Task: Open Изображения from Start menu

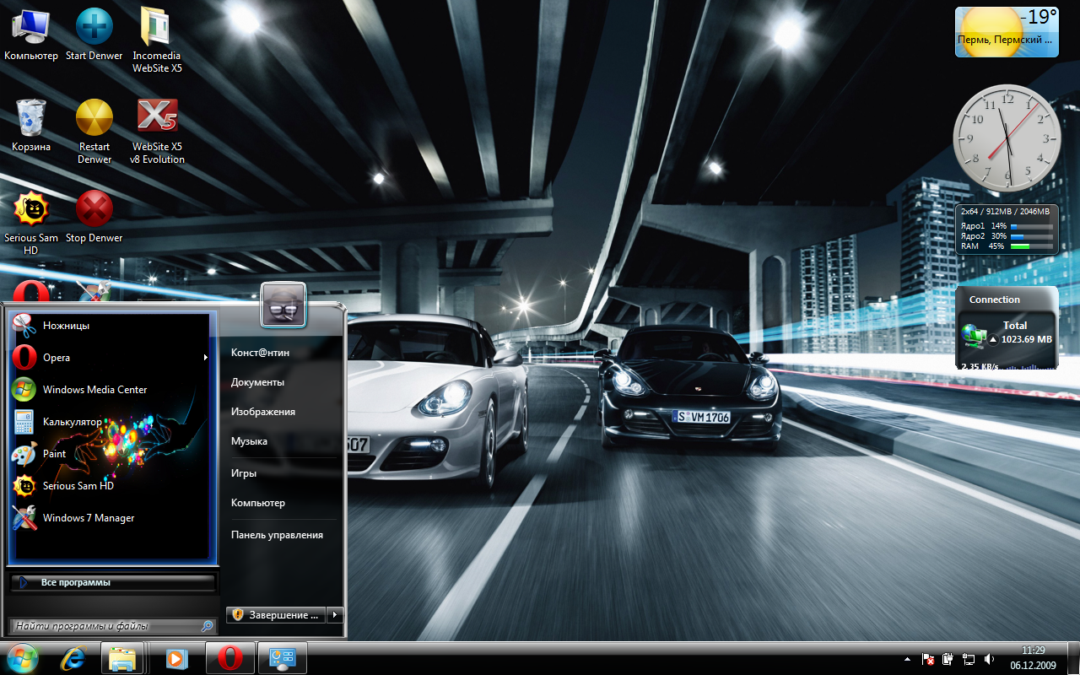Action: 263,412
